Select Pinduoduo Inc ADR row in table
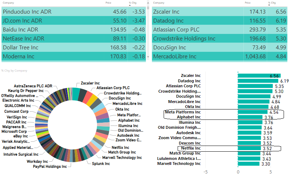The height and width of the screenshot is (176, 294). [74, 11]
